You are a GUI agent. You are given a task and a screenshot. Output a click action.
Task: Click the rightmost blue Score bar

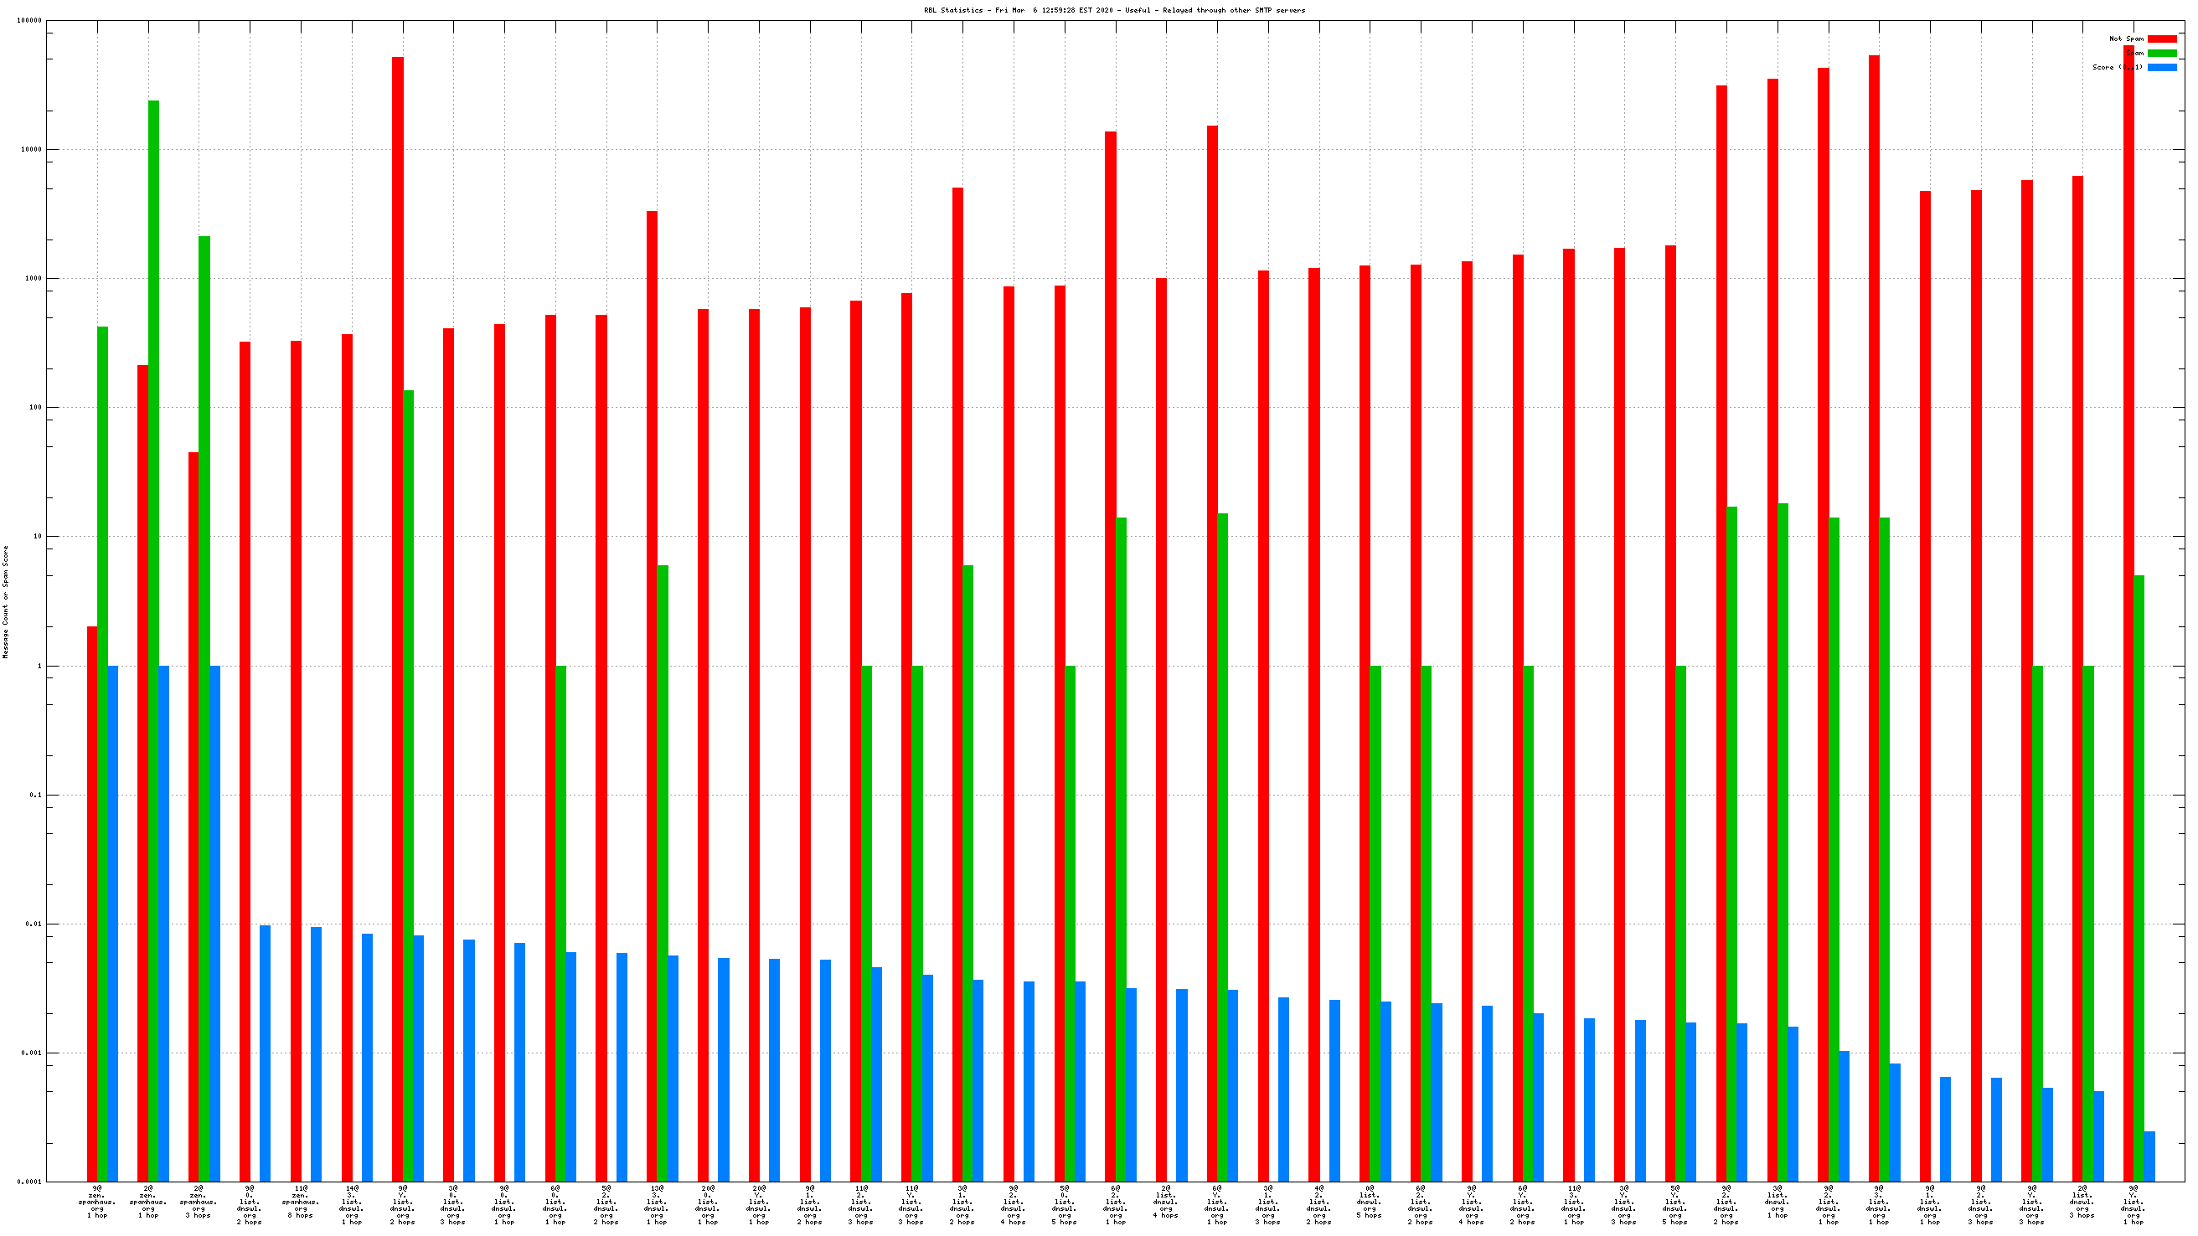point(2149,1156)
